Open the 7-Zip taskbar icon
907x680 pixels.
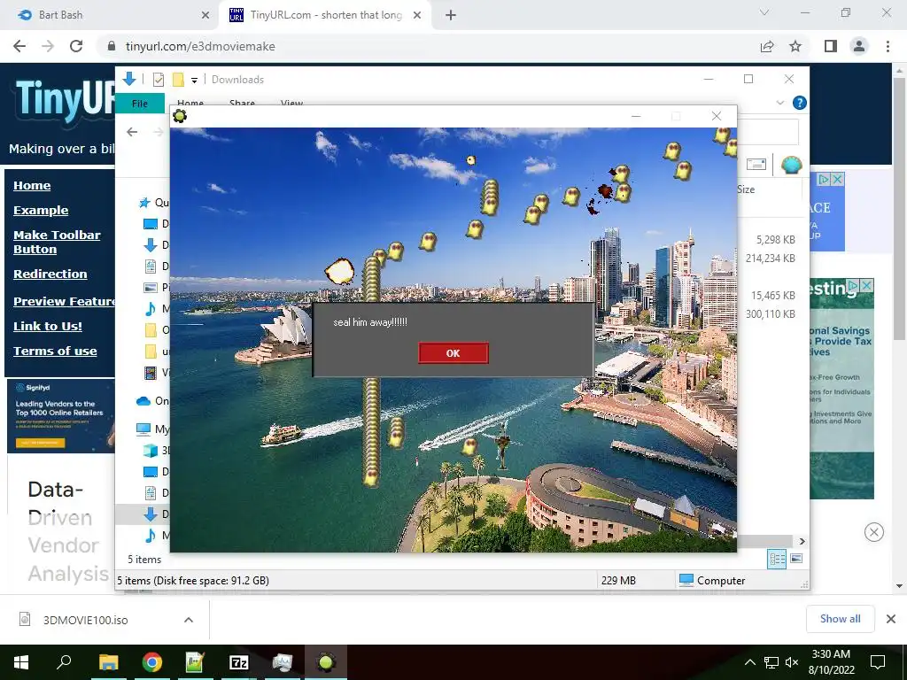tap(239, 662)
